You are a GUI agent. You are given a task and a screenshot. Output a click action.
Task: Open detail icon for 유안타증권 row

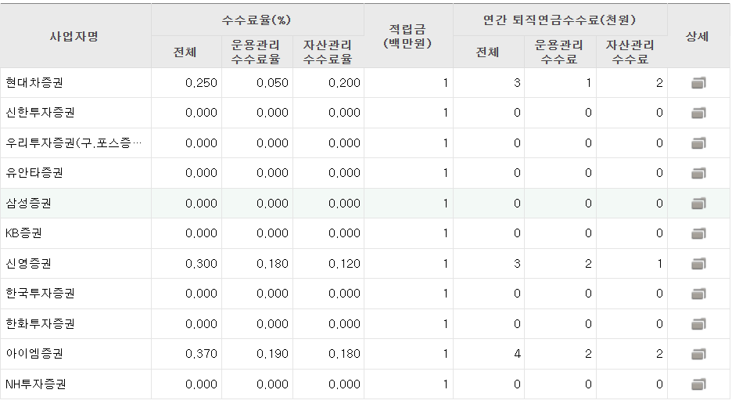tap(698, 174)
